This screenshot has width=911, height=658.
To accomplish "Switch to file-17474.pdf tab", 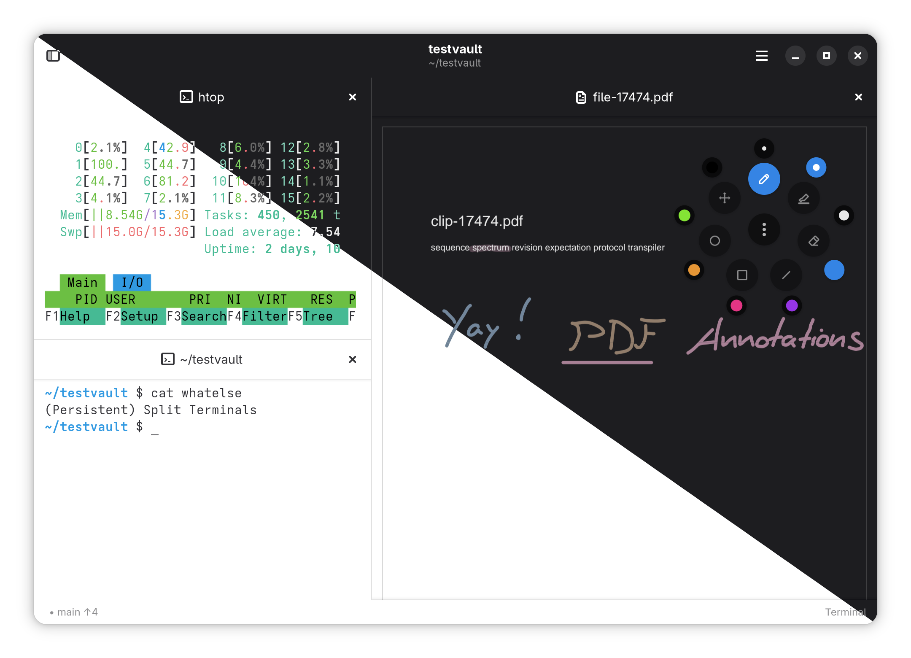I will [624, 97].
